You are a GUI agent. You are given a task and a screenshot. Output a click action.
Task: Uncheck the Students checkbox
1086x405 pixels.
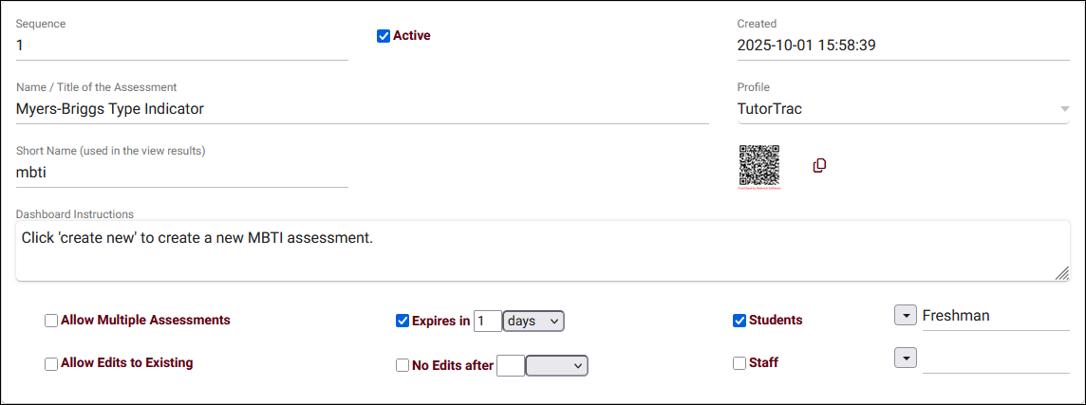740,321
